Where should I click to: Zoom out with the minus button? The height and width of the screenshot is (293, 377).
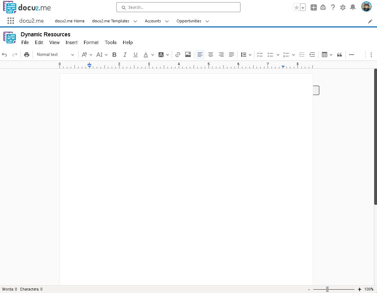[309, 289]
